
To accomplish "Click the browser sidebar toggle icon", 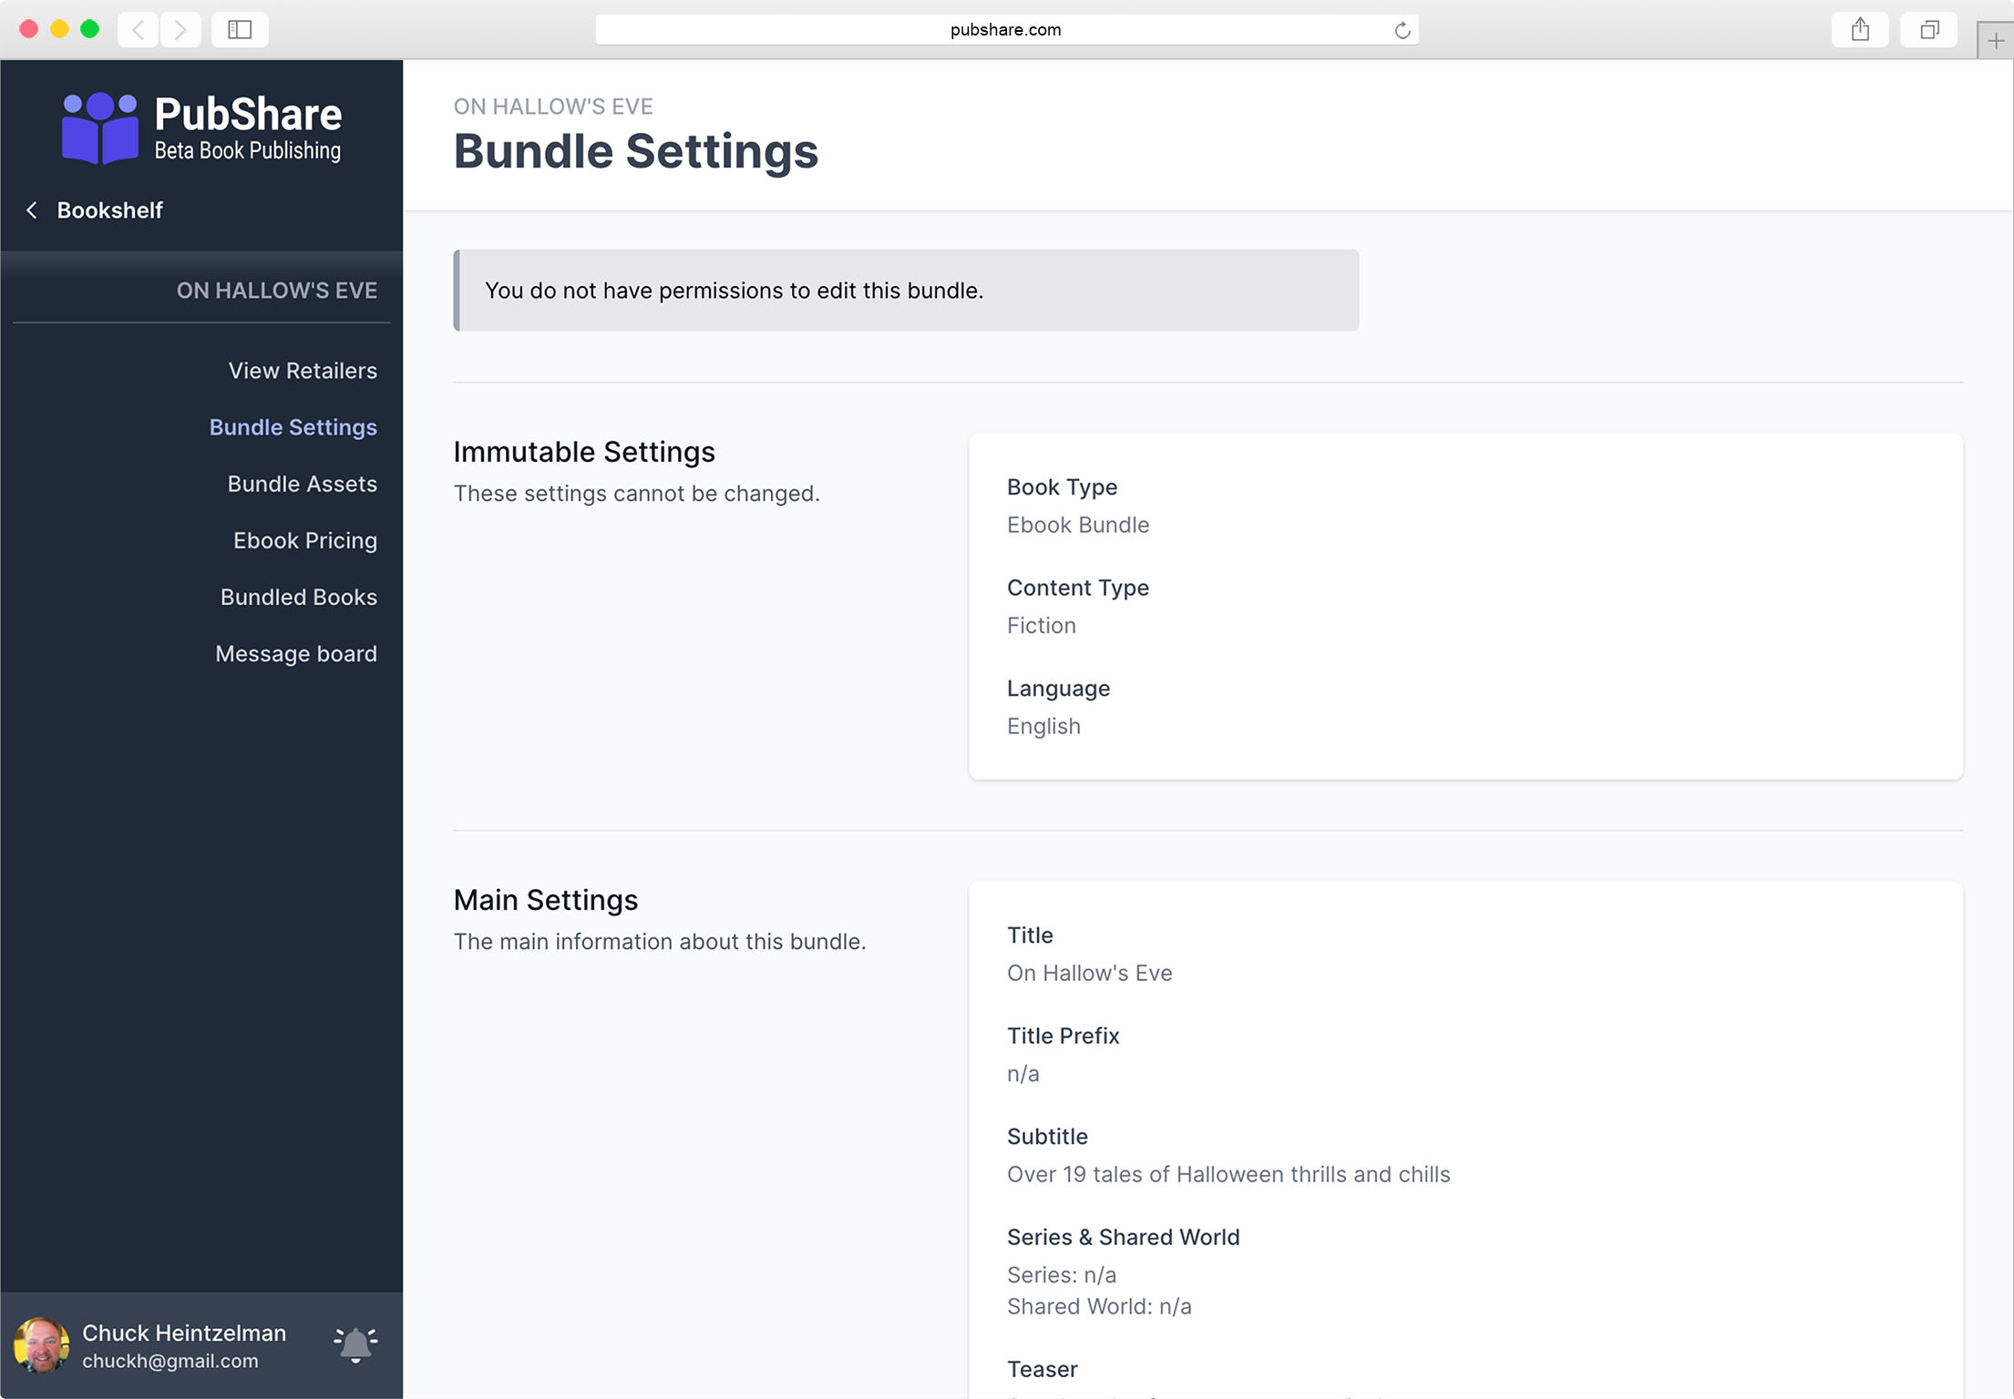I will [239, 27].
